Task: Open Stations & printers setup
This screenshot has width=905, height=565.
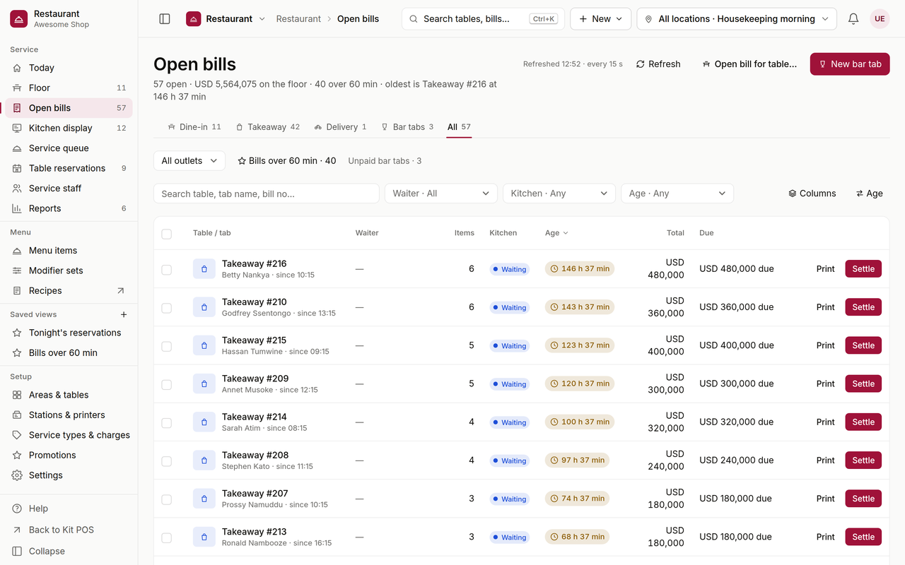Action: pos(69,415)
